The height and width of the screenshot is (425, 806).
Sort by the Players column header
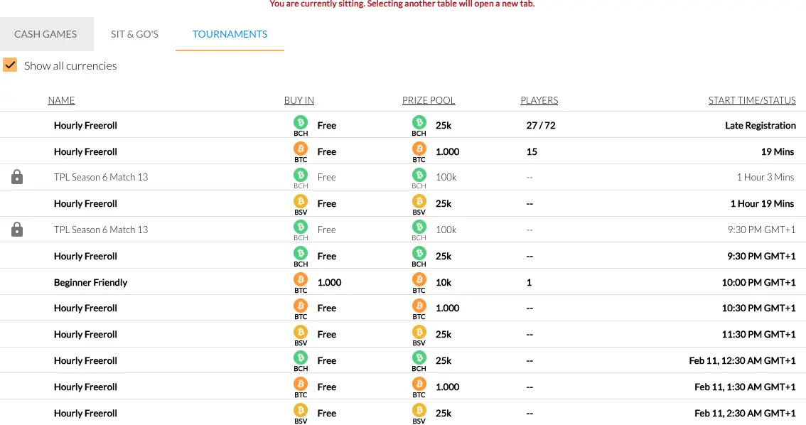[x=539, y=100]
